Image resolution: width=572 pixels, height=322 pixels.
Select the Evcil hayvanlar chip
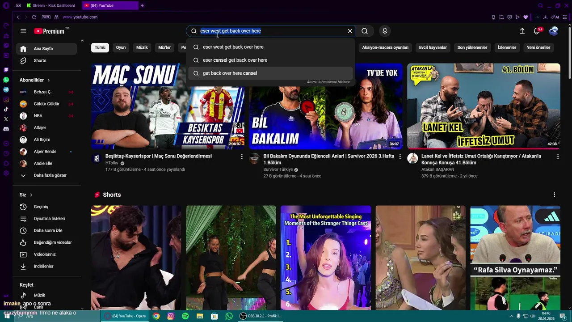click(x=433, y=47)
